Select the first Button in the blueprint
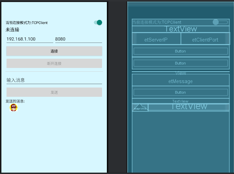 tap(181, 51)
